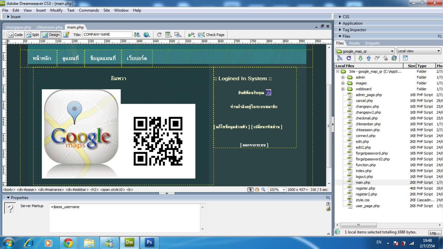Open Photoshop from taskbar
Screen dimensions: 443x249
tap(150, 243)
